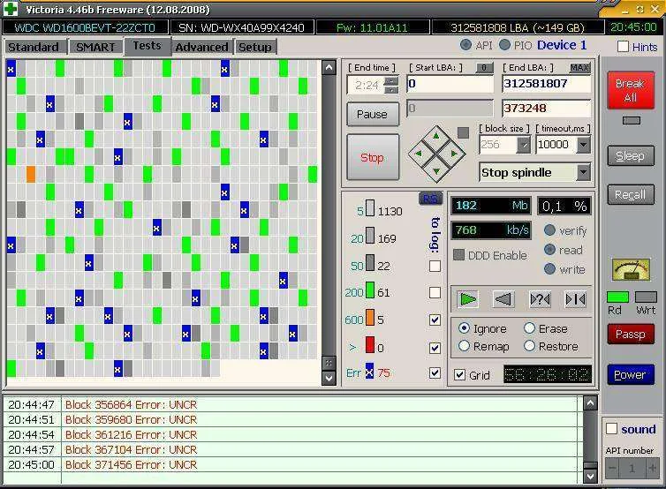
Task: Toggle to-log checkbox for over-600 red blocks
Action: click(435, 348)
